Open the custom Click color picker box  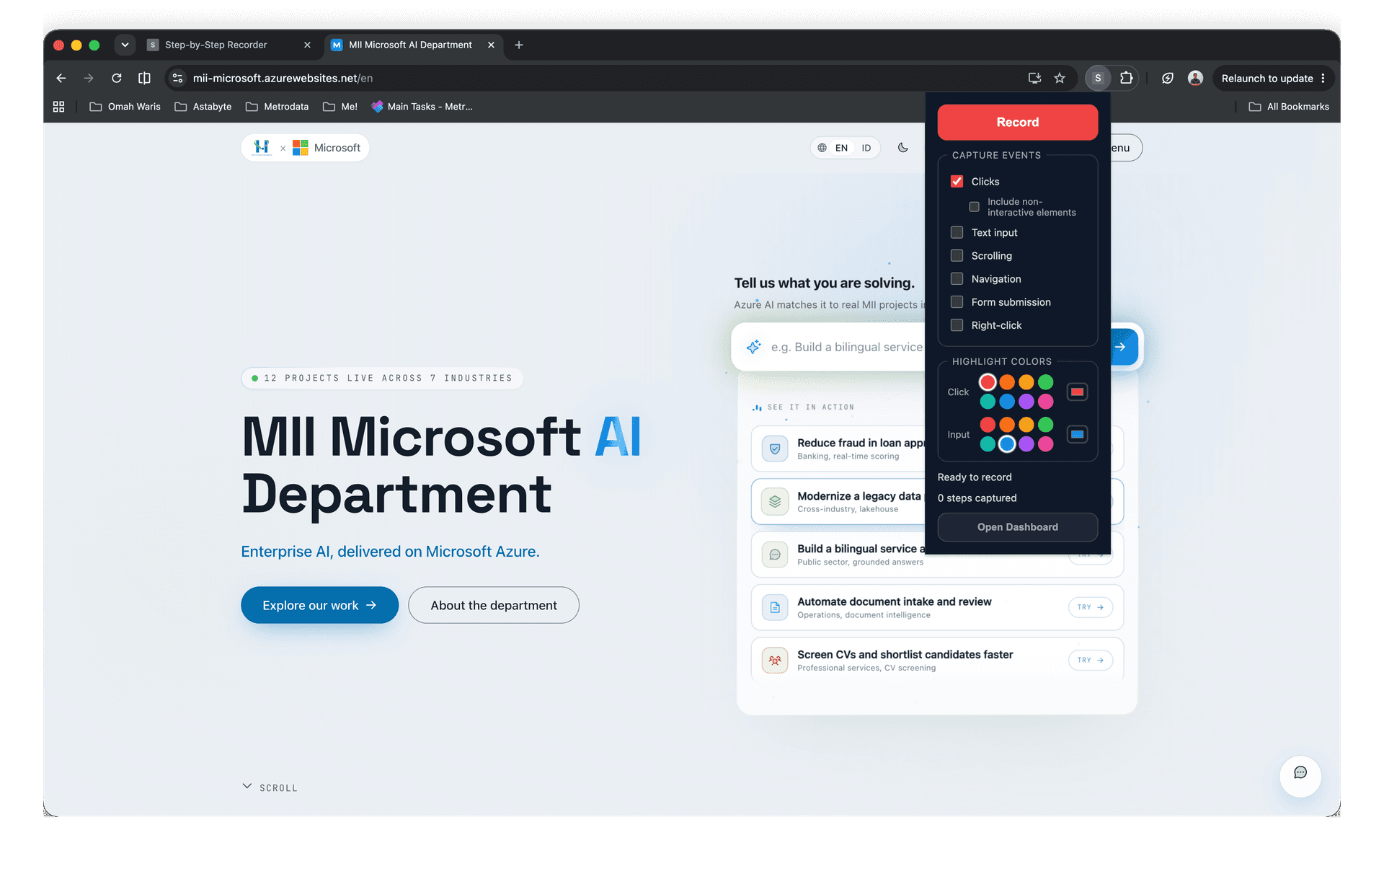(x=1077, y=392)
